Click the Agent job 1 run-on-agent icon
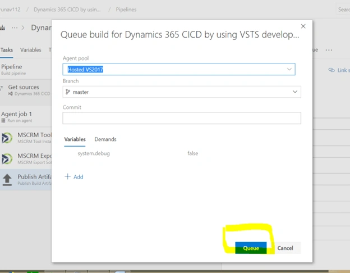Viewport: 350px width, 273px height. (x=3, y=121)
